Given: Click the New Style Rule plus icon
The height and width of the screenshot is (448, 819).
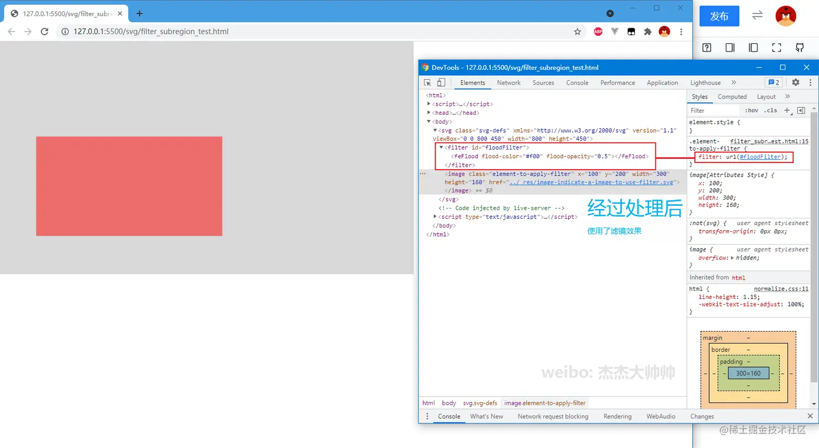Looking at the screenshot, I should point(788,111).
